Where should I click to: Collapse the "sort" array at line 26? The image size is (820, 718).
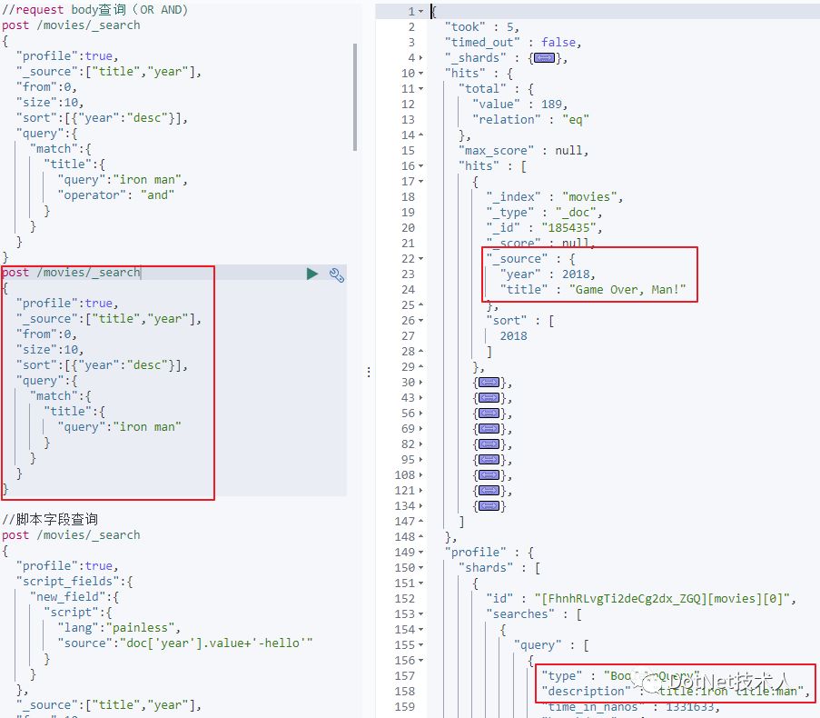pyautogui.click(x=420, y=321)
